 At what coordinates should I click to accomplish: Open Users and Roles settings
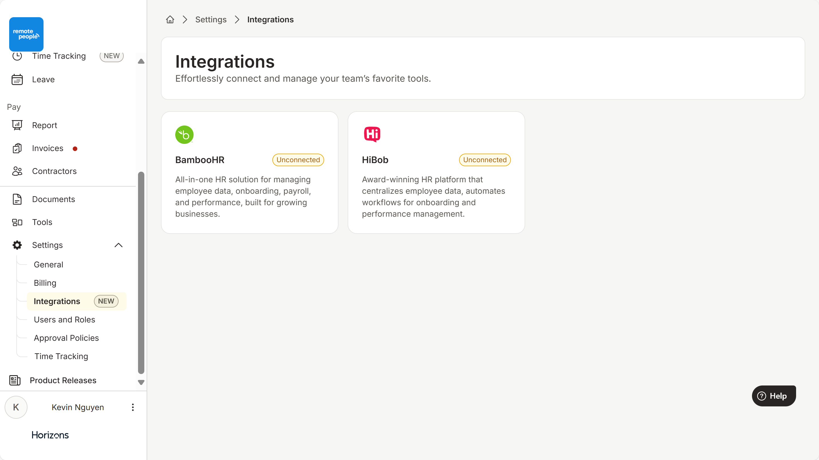click(64, 320)
